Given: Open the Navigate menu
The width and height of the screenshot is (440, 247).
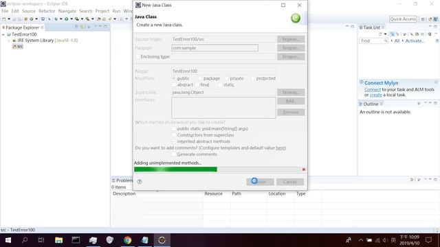Looking at the screenshot, I should pyautogui.click(x=67, y=11).
